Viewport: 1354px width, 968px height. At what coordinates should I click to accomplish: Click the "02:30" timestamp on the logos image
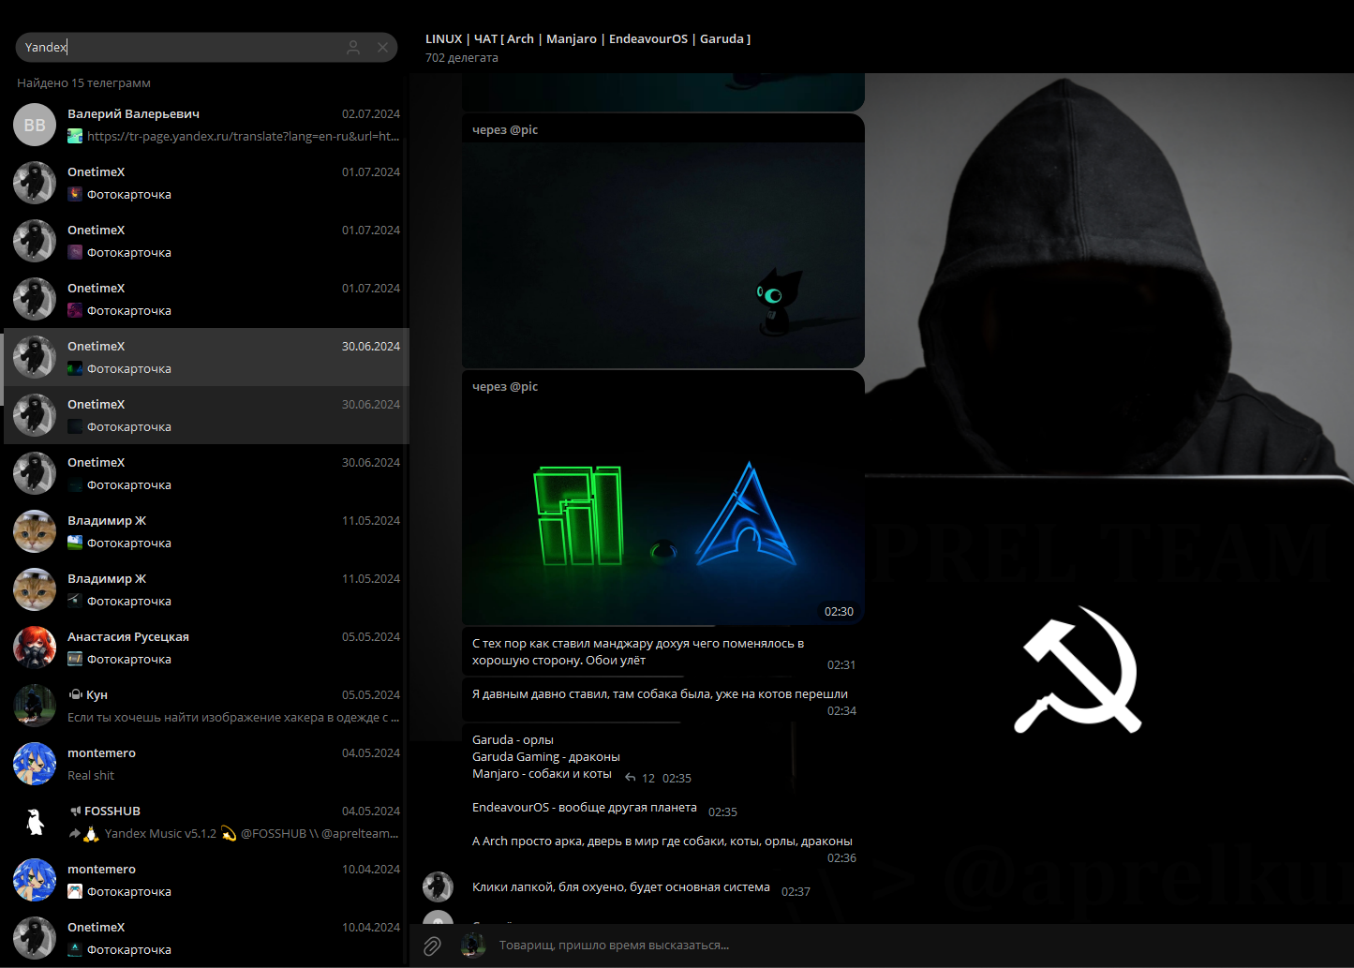pos(839,612)
